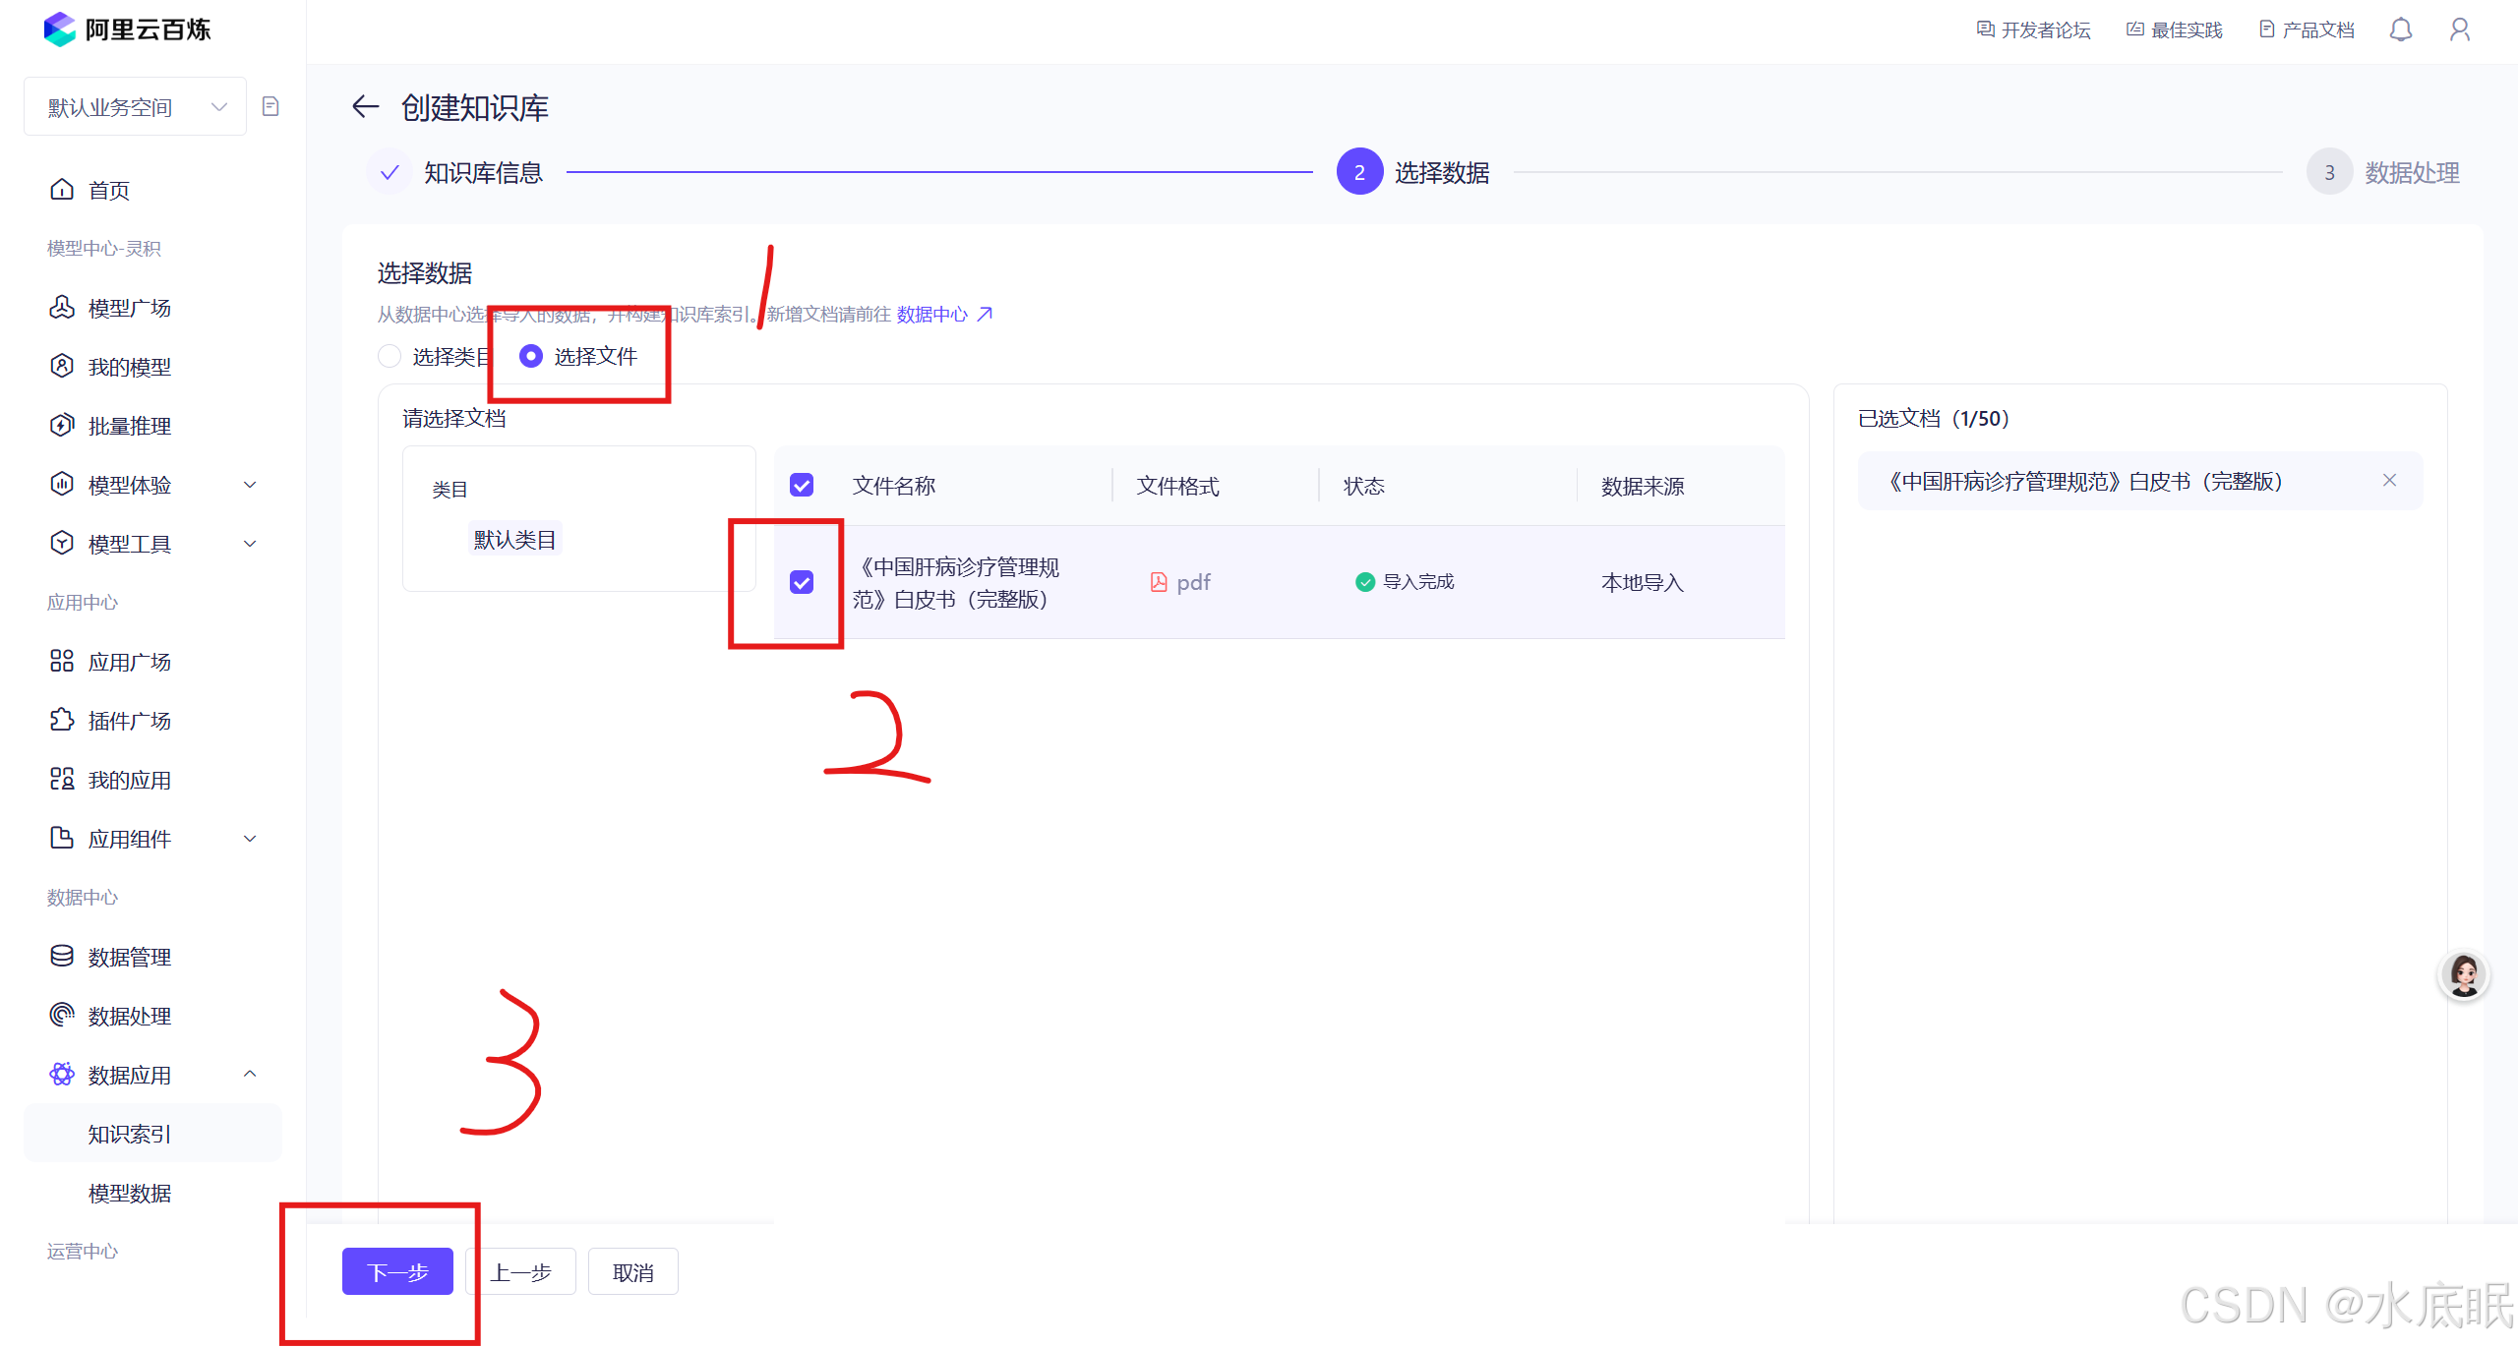
Task: Click the 首页 home icon
Action: (x=62, y=190)
